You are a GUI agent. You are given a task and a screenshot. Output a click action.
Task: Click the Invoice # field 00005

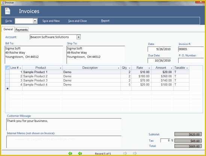click(x=191, y=49)
